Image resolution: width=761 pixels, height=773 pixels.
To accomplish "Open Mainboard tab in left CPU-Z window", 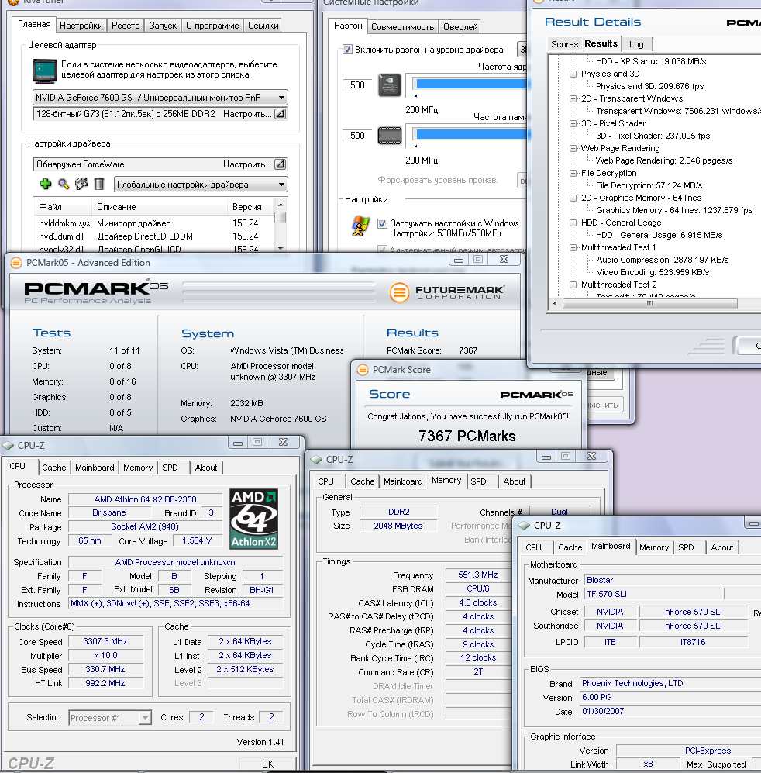I will point(95,468).
